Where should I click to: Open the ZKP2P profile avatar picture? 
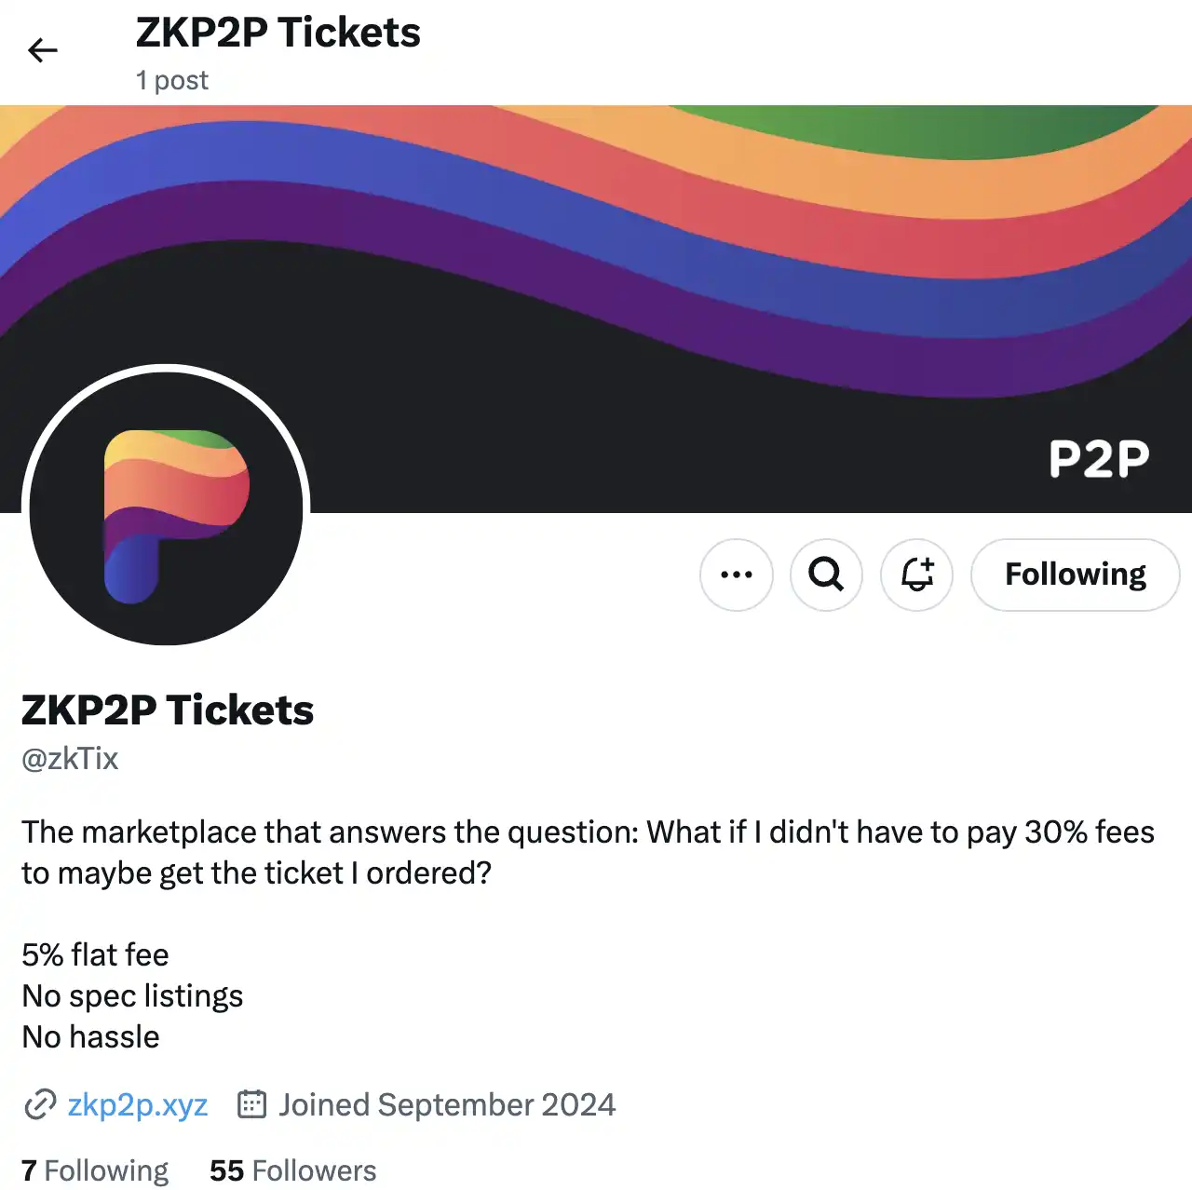167,507
